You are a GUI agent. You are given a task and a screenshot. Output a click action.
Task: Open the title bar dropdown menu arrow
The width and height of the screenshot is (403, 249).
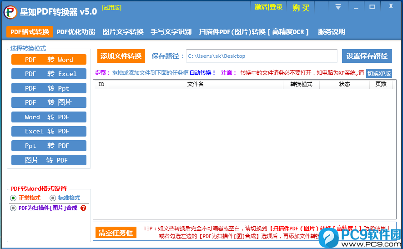(x=338, y=7)
